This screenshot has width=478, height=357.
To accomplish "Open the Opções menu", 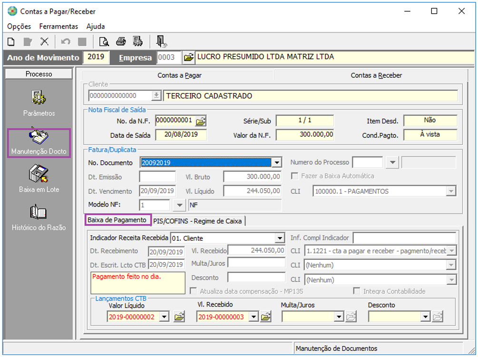I will (19, 27).
